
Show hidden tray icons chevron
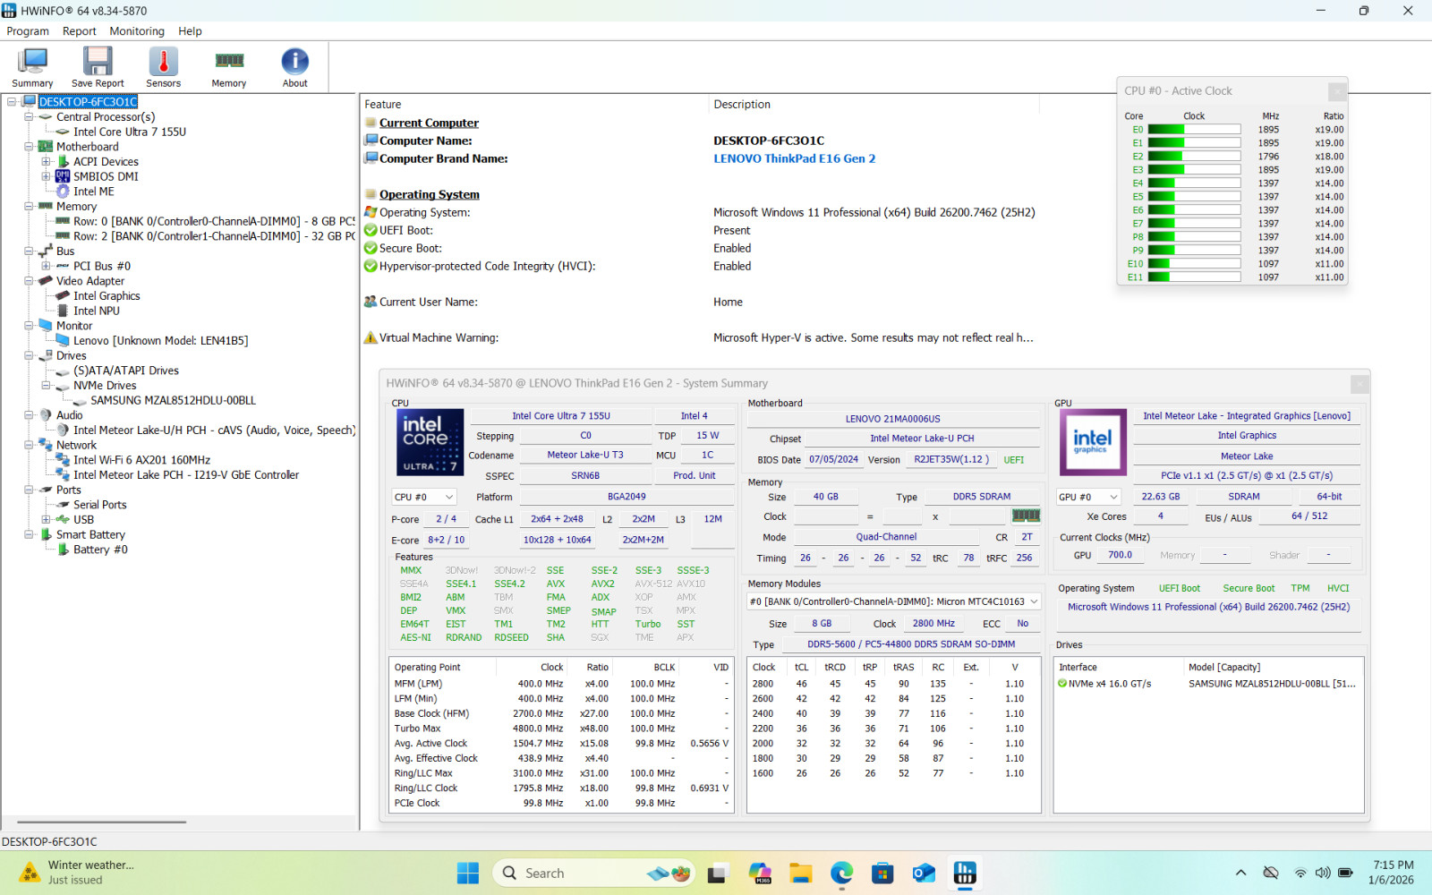[x=1240, y=873]
